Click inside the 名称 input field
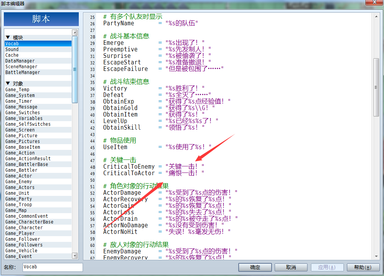Image resolution: width=384 pixels, height=276 pixels. pos(53,267)
